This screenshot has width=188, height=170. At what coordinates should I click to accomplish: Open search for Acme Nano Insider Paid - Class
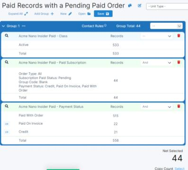point(7,36)
